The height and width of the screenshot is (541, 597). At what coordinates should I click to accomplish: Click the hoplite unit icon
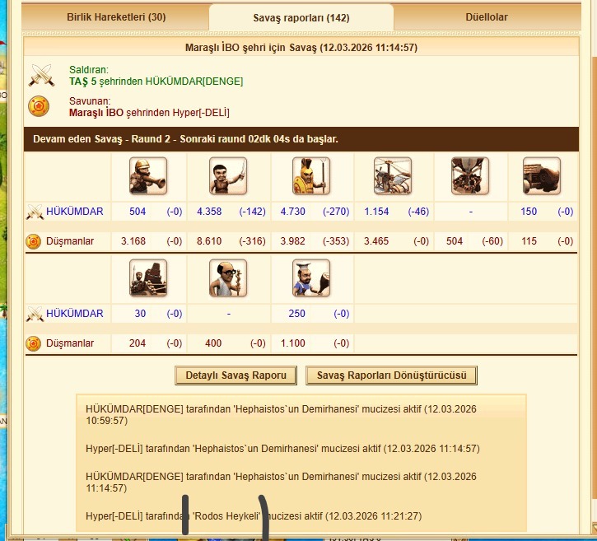(311, 176)
